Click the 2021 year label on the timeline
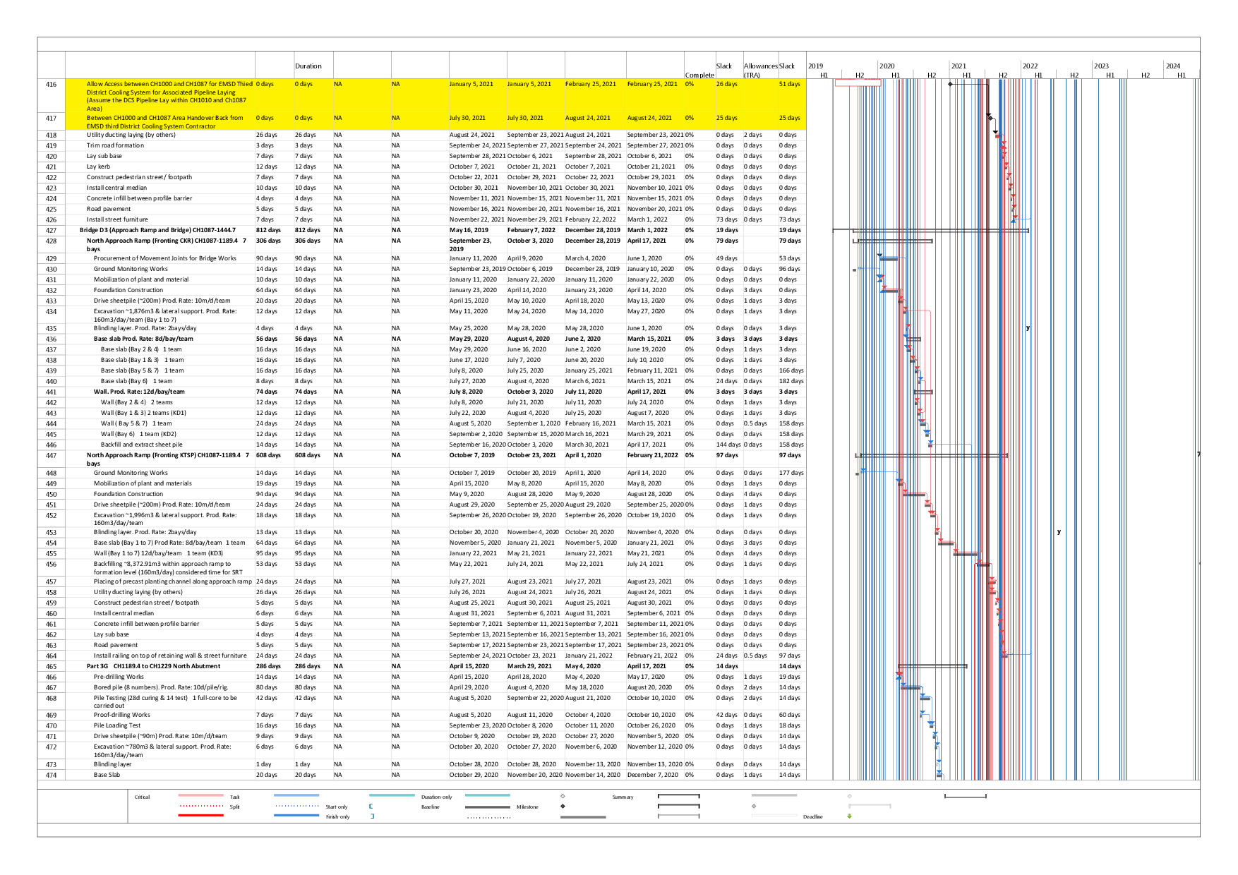Screen dimensions: 1238x875 [958, 66]
